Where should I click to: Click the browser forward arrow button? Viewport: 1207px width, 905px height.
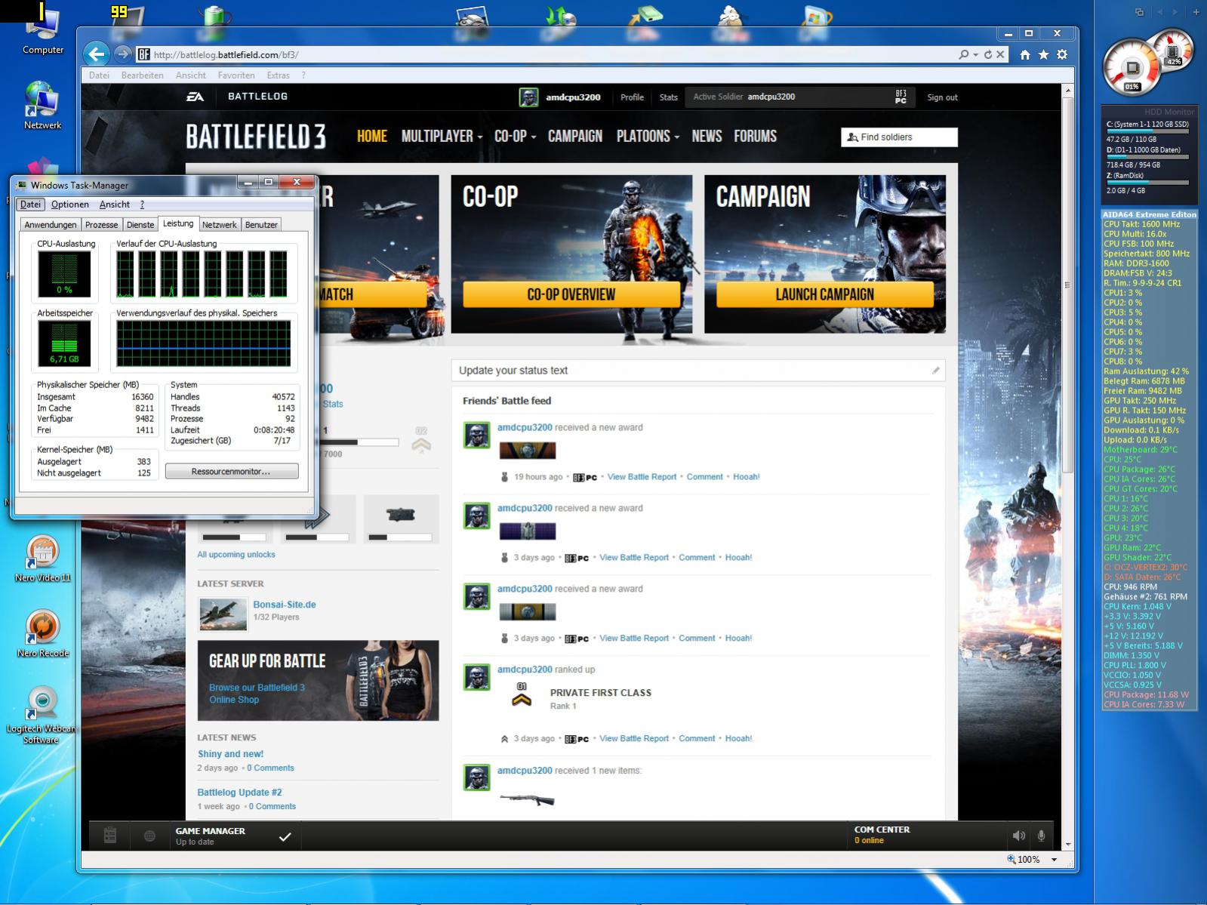pos(123,54)
